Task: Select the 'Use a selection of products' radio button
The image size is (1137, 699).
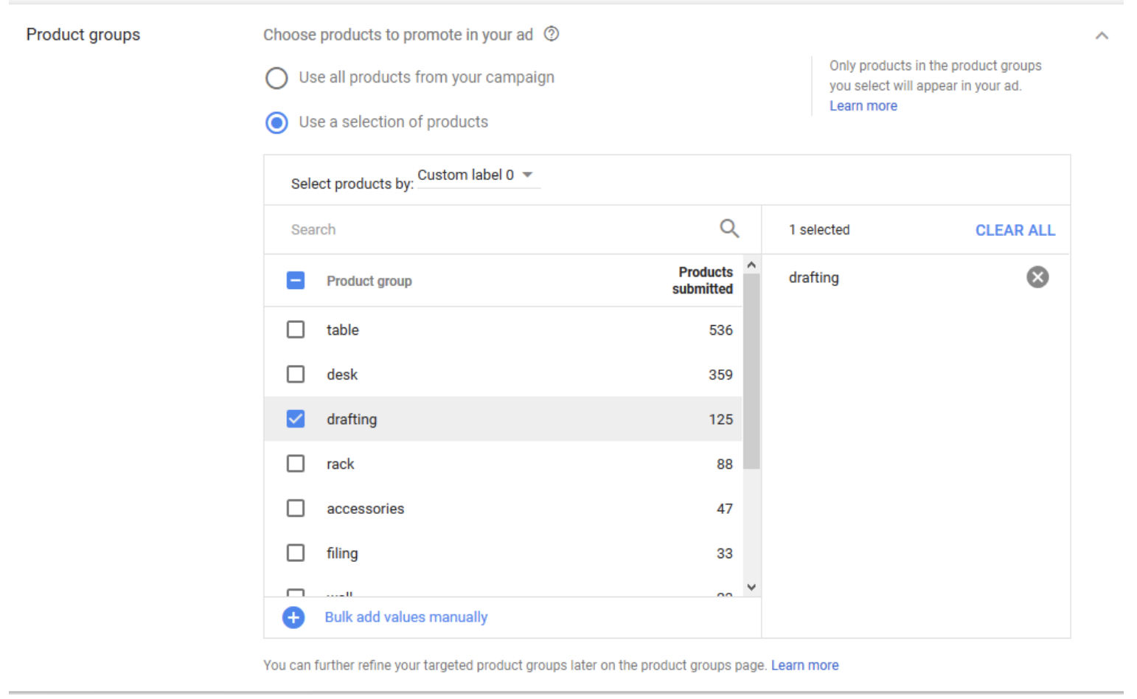Action: pos(277,122)
